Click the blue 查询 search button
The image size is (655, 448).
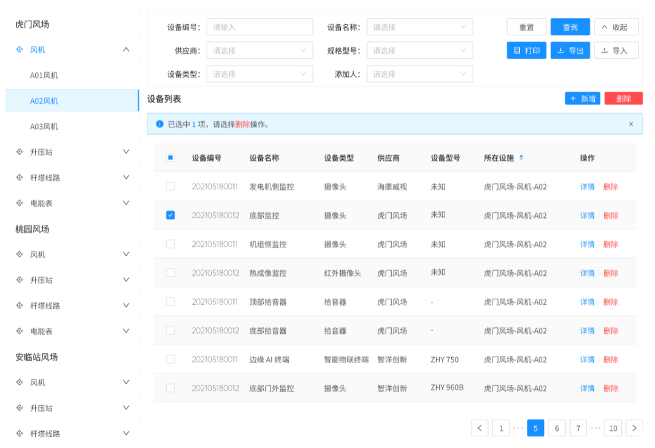[x=570, y=27]
